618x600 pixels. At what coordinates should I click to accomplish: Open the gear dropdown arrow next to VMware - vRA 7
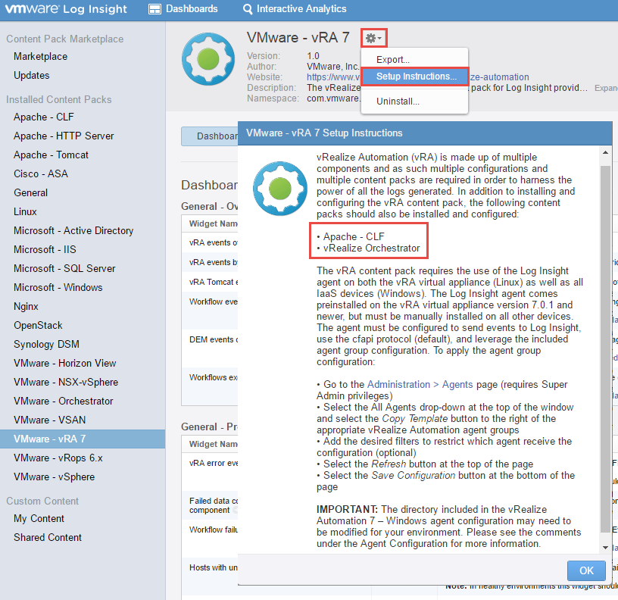379,37
